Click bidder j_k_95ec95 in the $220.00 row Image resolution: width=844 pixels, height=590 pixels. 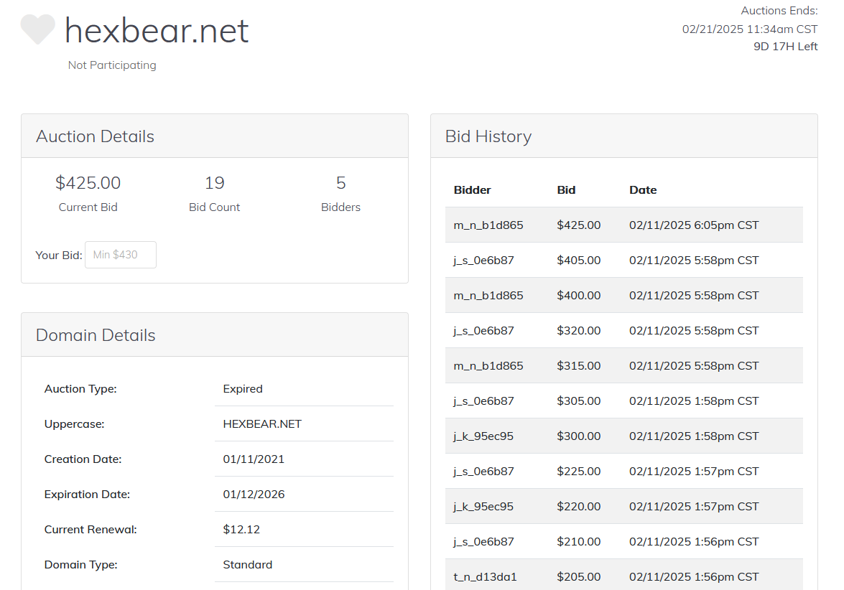pyautogui.click(x=483, y=507)
